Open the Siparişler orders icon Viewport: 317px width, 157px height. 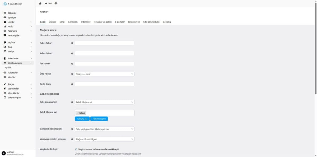point(4,17)
